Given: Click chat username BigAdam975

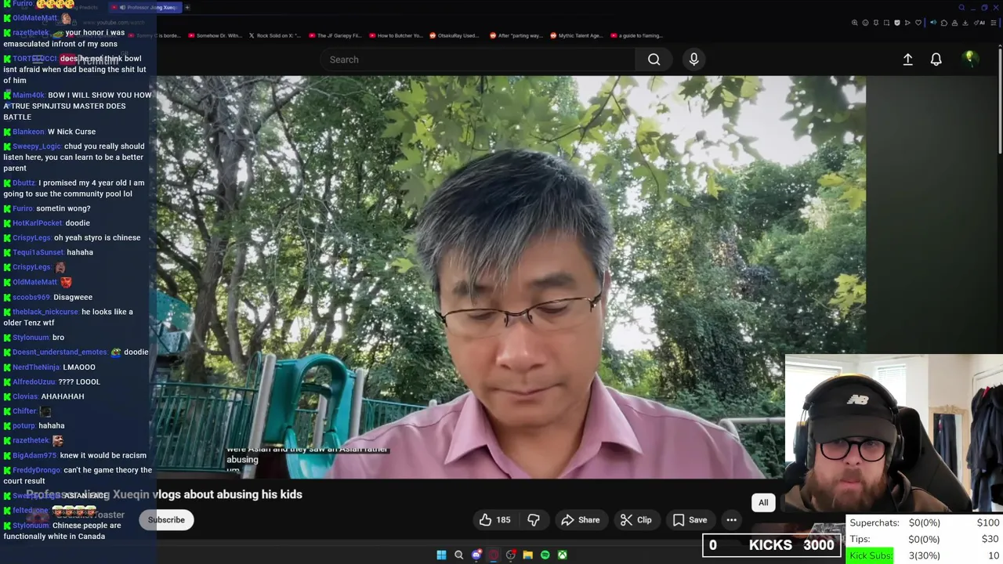Looking at the screenshot, I should 35,455.
